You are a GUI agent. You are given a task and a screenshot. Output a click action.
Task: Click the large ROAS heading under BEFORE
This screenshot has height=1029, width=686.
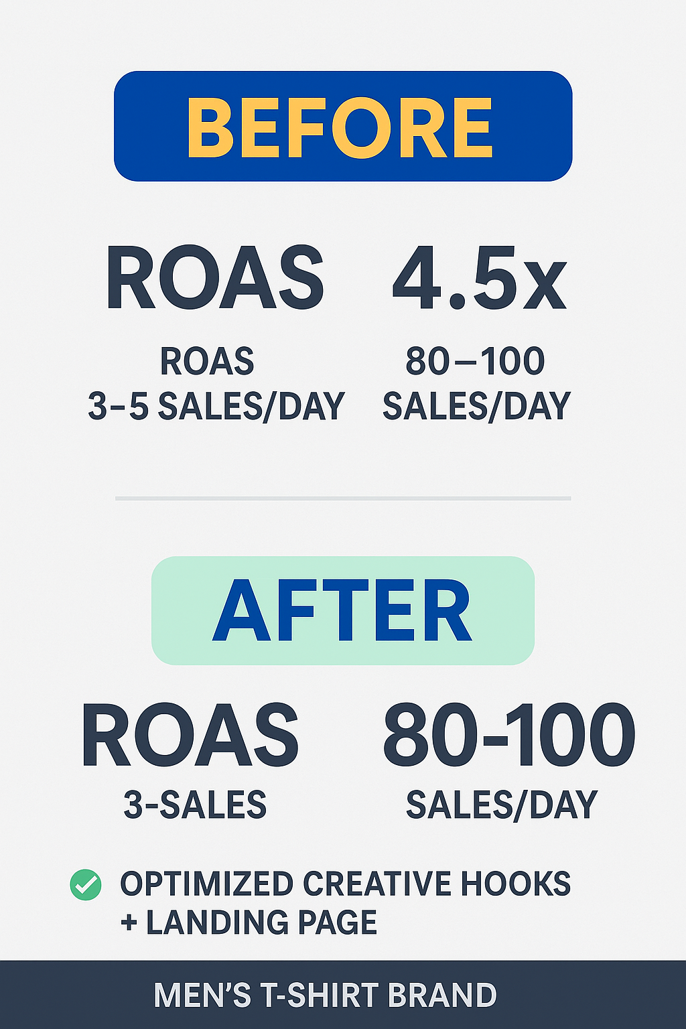click(215, 278)
